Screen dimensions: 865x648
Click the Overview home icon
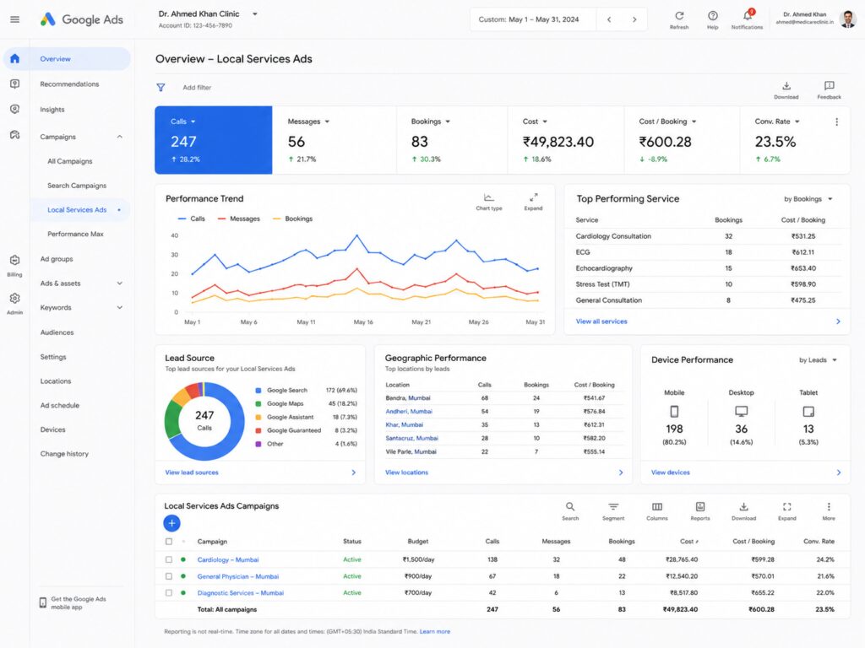15,58
